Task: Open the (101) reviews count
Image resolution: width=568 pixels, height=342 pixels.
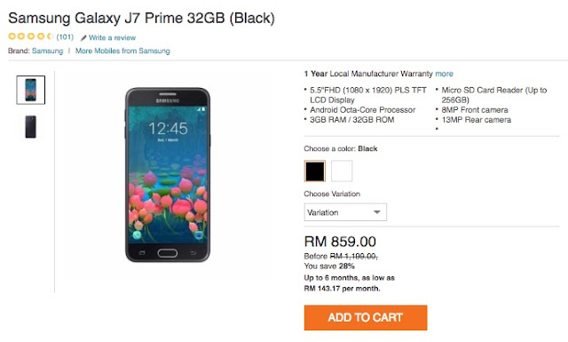Action: [65, 37]
